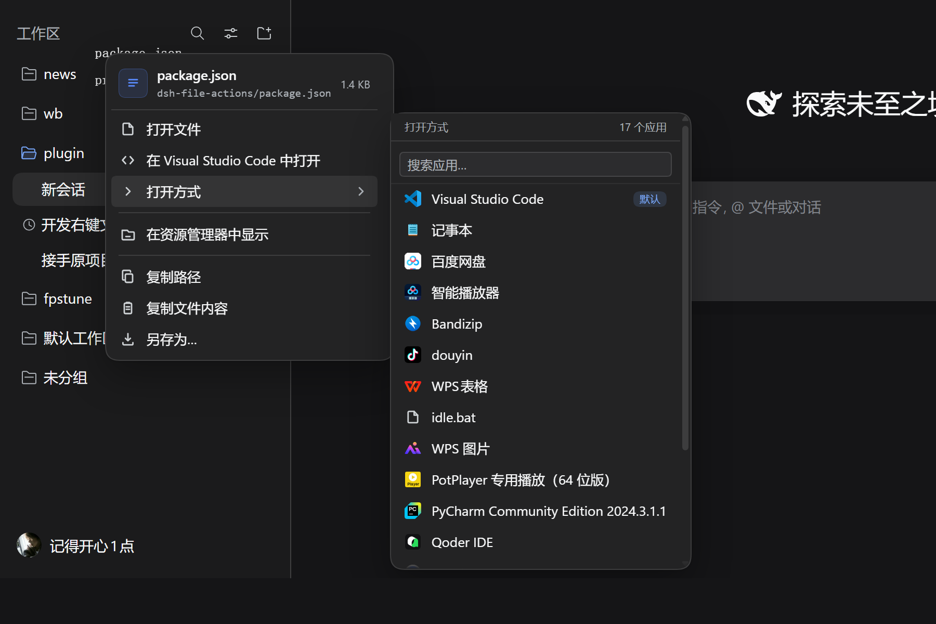The height and width of the screenshot is (624, 936).
Task: Click the idle.bat file icon
Action: 413,417
